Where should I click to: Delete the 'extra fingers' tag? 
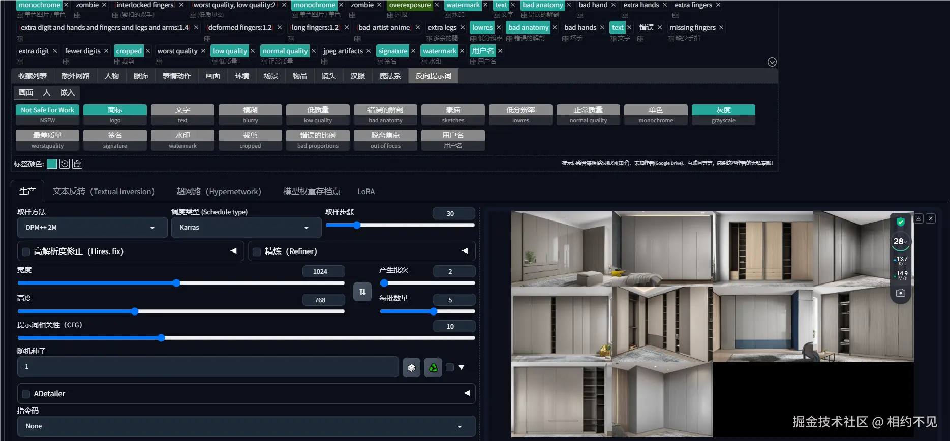pos(718,5)
